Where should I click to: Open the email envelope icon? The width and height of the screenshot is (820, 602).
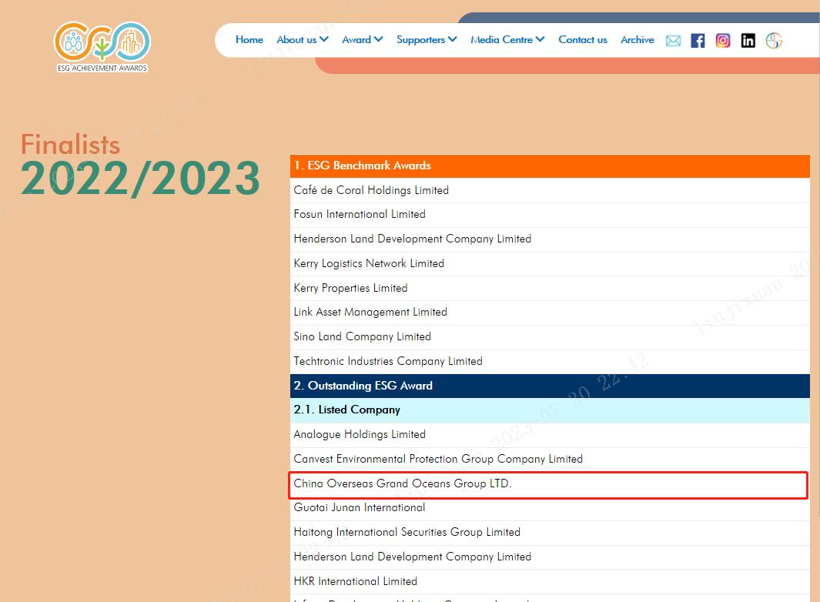tap(673, 40)
